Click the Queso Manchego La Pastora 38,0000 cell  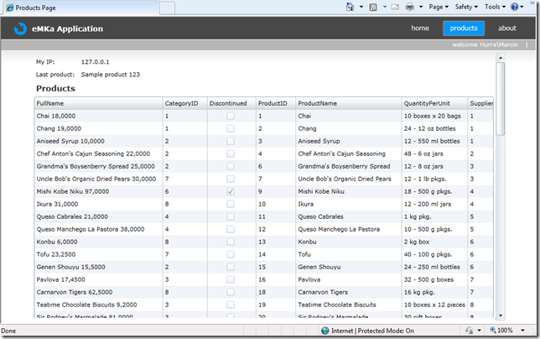click(x=98, y=229)
